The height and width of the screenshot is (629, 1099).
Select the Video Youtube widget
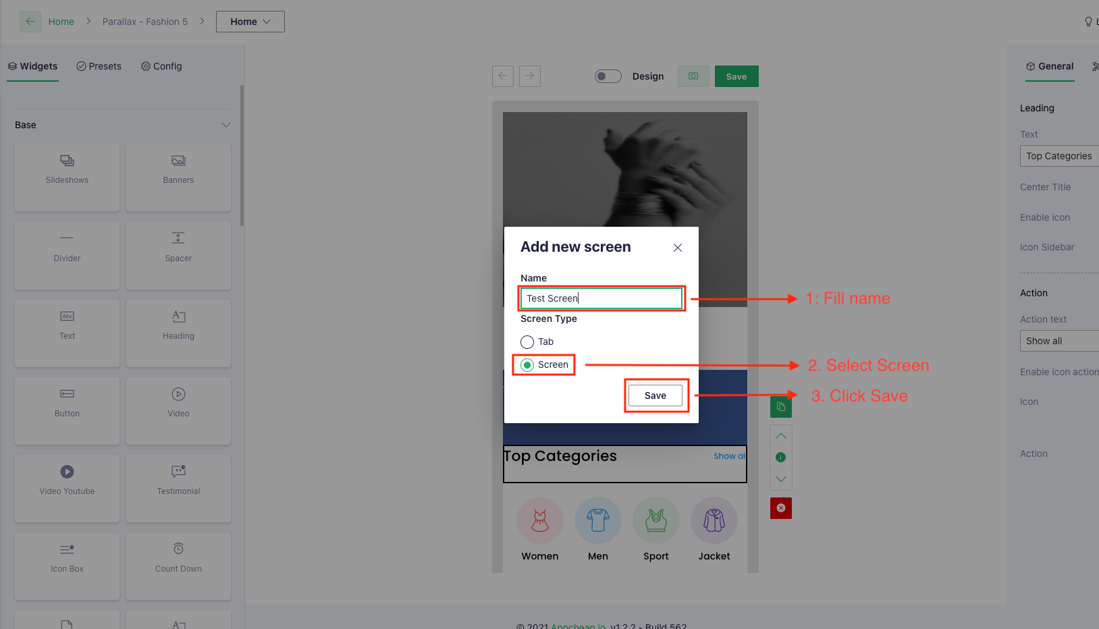(x=67, y=489)
